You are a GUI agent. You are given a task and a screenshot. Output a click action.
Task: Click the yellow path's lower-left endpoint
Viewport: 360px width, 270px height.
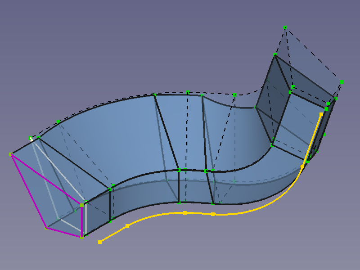coord(100,242)
